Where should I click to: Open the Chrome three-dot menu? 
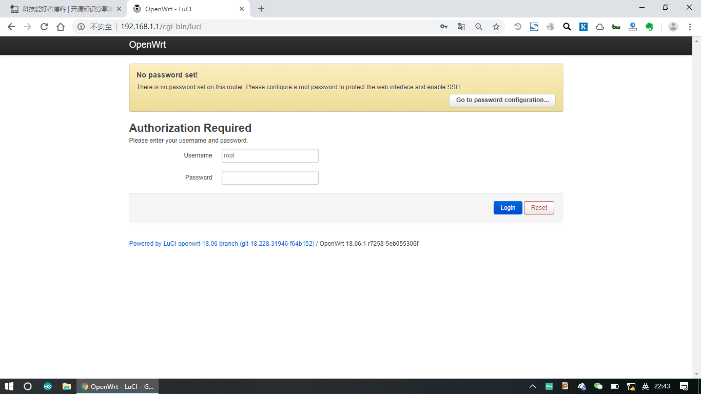coord(690,27)
